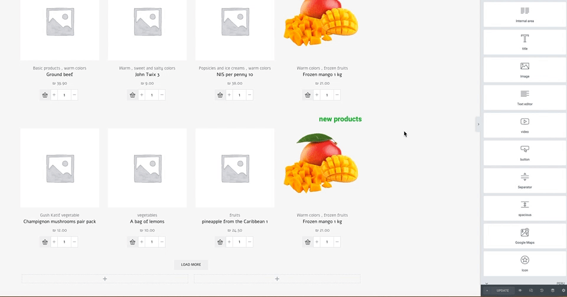
Task: Collapse the widget category chevron at panel bottom
Action: coord(486,283)
